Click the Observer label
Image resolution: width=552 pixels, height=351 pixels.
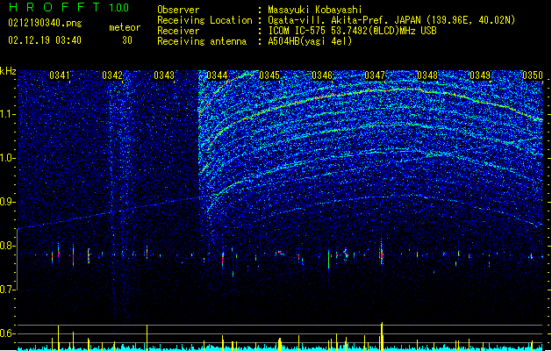pos(178,10)
